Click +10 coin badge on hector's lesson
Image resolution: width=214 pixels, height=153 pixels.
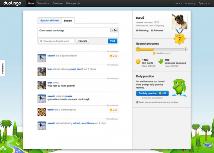[x=113, y=110]
